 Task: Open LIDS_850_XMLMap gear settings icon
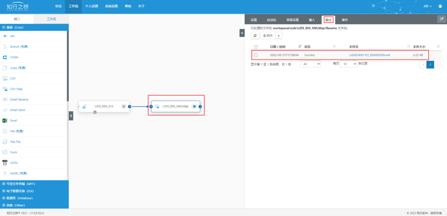click(194, 107)
